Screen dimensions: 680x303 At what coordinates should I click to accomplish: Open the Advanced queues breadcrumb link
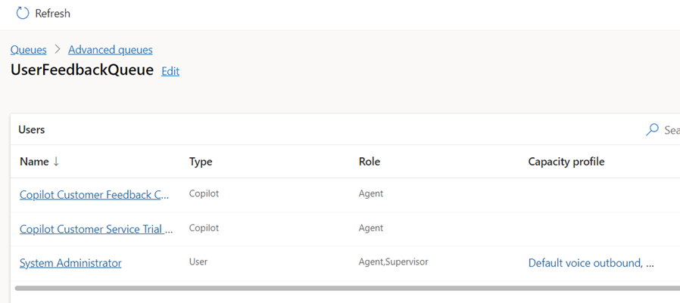pyautogui.click(x=110, y=50)
